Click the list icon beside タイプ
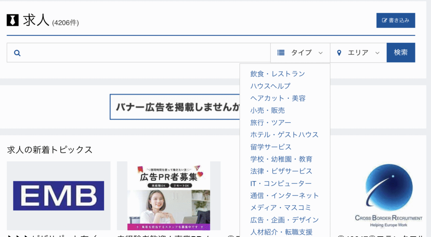 281,53
